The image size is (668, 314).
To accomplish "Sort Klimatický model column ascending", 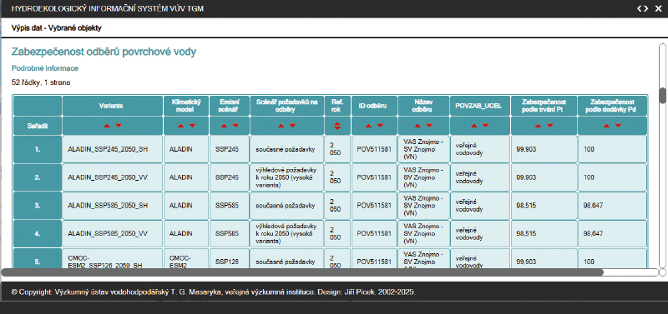I will (180, 126).
